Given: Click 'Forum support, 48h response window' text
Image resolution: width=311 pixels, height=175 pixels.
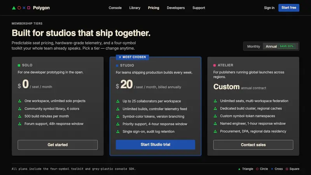Looking at the screenshot, I should (x=54, y=124).
